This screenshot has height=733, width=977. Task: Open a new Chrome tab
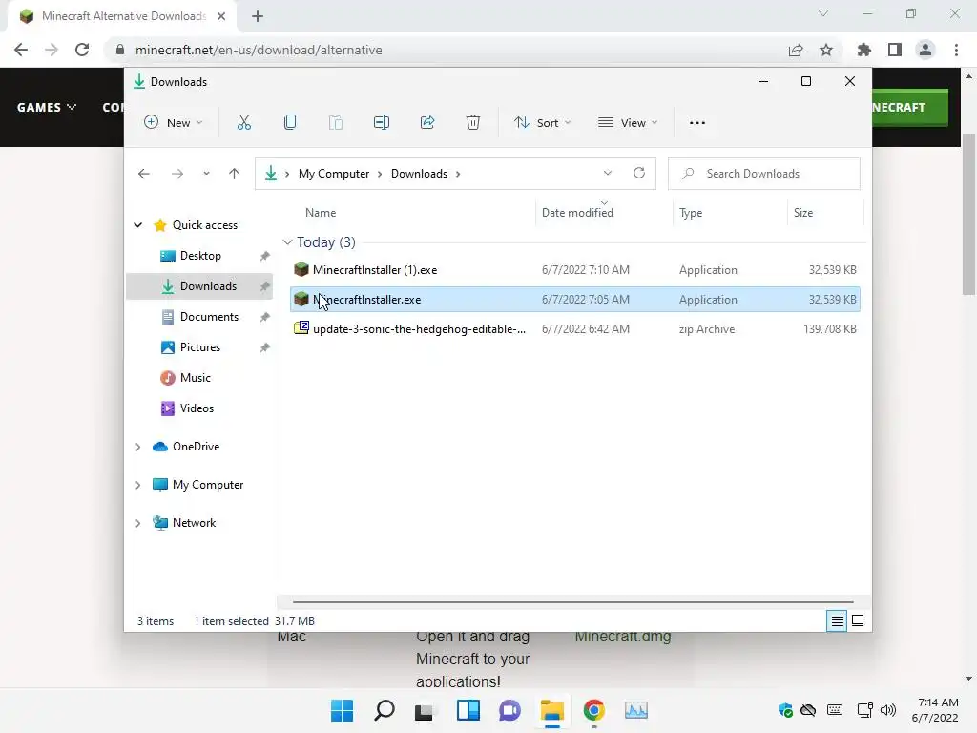pos(258,16)
